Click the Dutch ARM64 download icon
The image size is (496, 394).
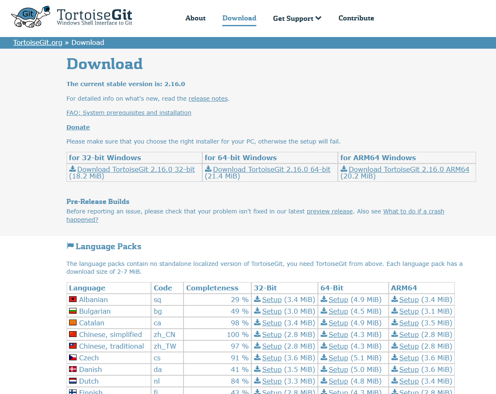click(394, 381)
